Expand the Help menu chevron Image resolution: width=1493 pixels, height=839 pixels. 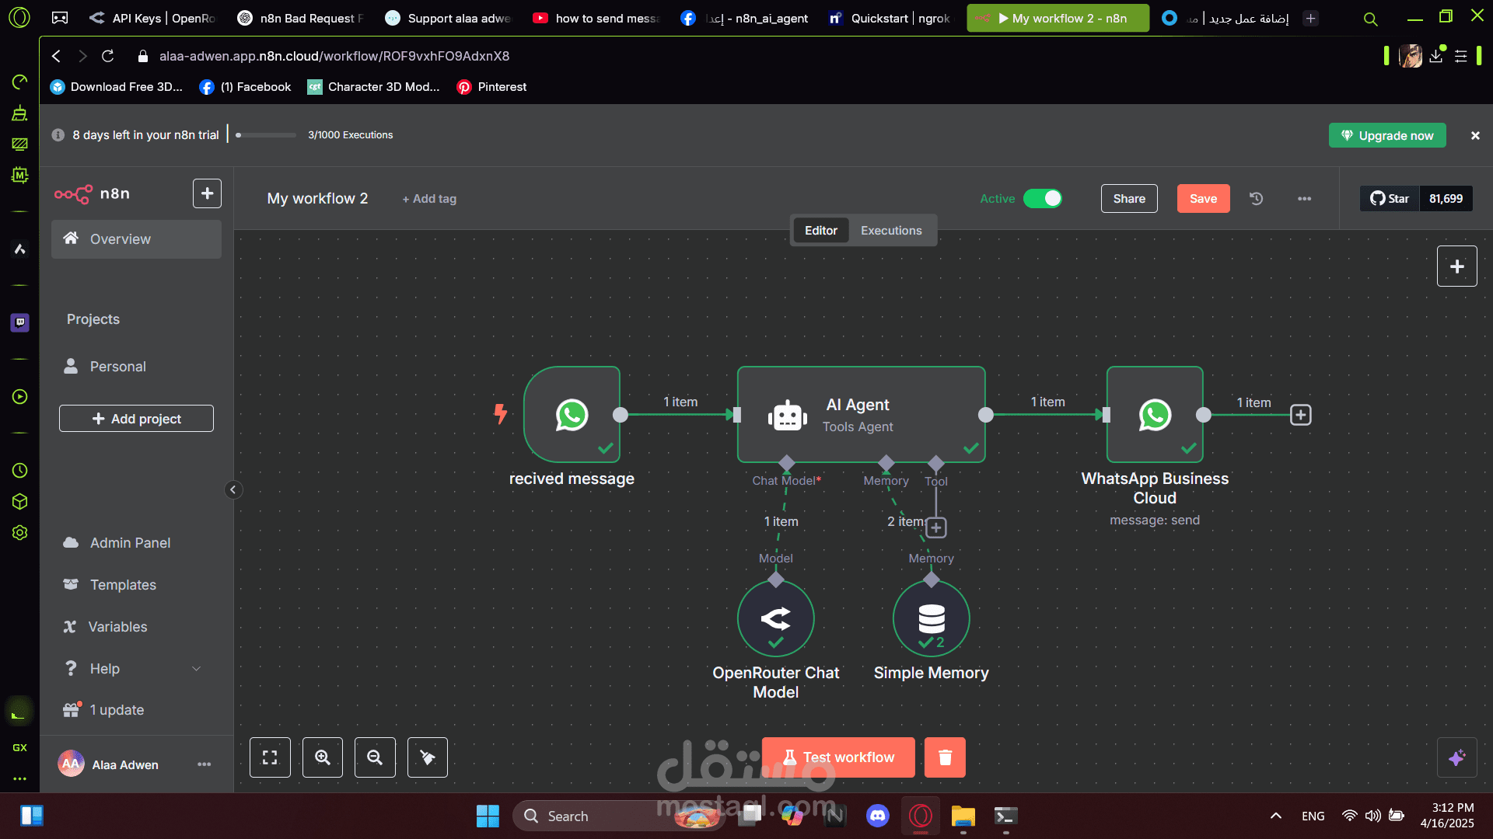tap(197, 669)
